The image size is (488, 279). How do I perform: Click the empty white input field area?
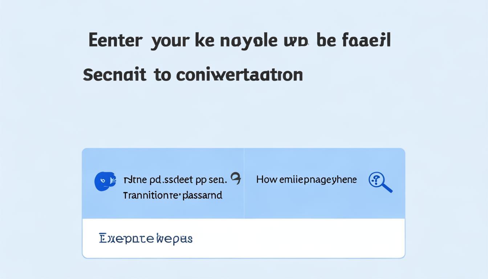pos(290,239)
